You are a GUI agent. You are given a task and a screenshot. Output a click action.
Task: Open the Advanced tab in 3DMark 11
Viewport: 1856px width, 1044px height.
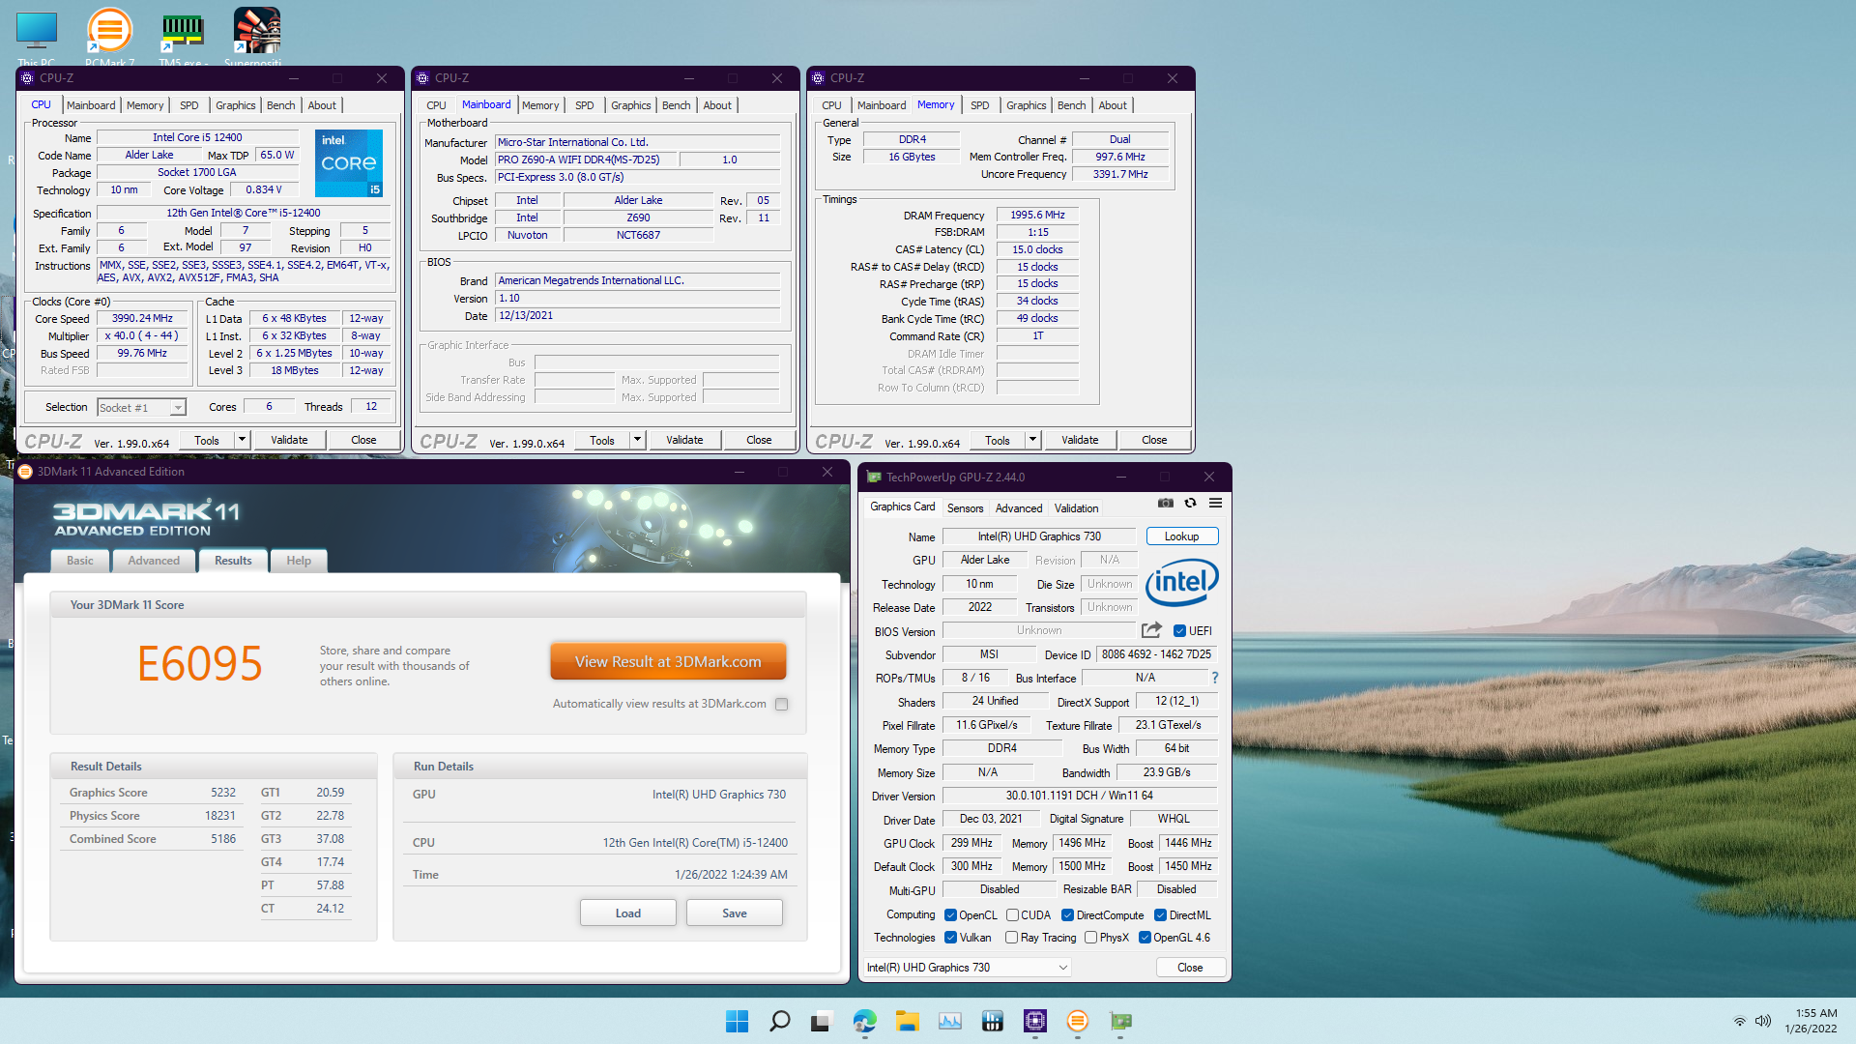[x=154, y=561]
